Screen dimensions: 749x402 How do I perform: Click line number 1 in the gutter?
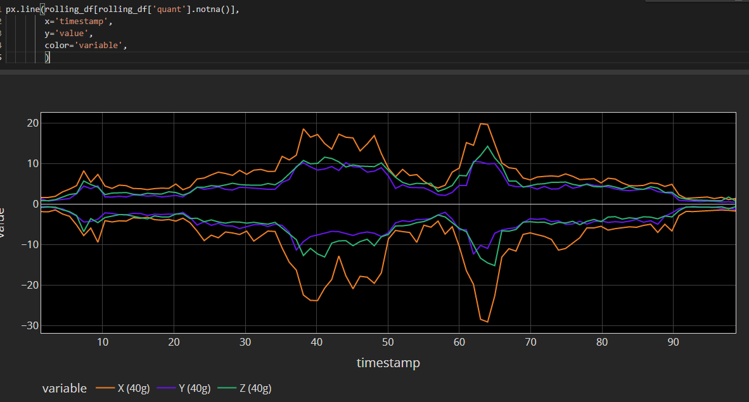tap(2, 9)
